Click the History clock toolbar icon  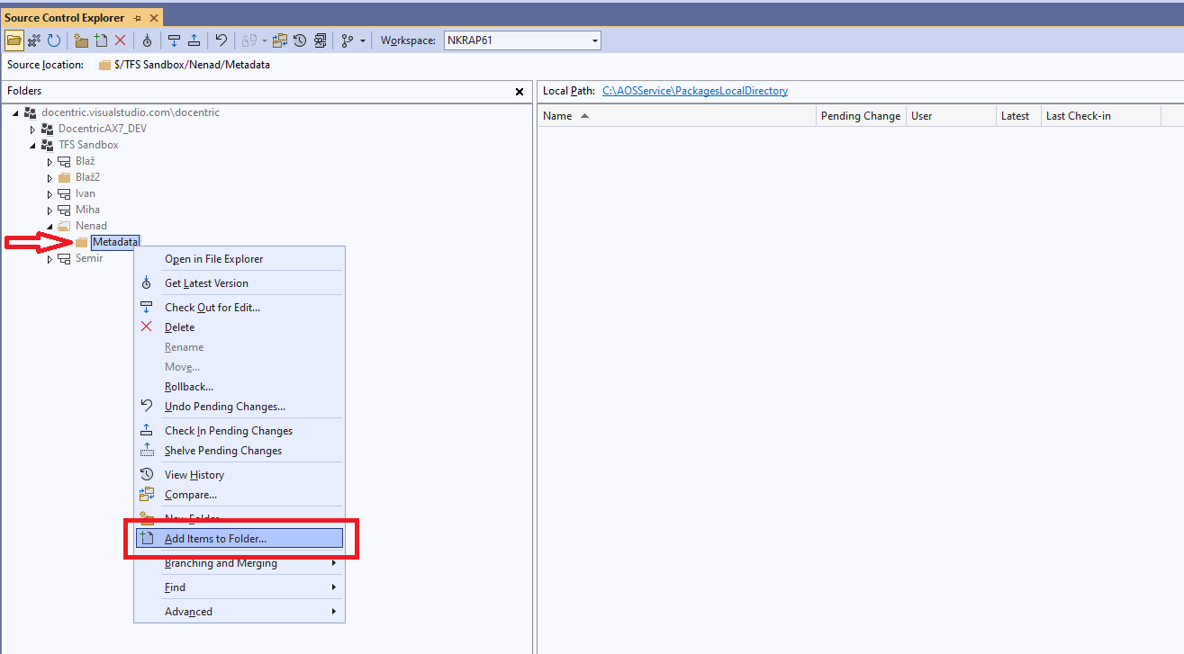point(300,40)
